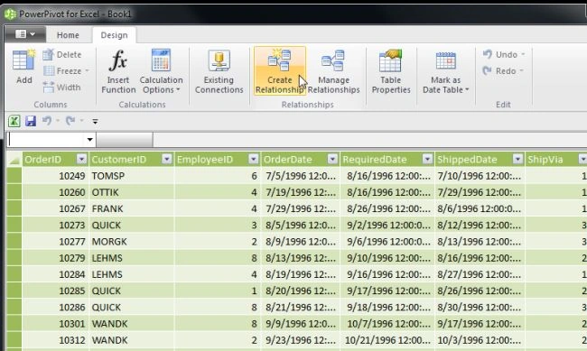
Task: Open OrderID column filter dropdown
Action: (81, 160)
